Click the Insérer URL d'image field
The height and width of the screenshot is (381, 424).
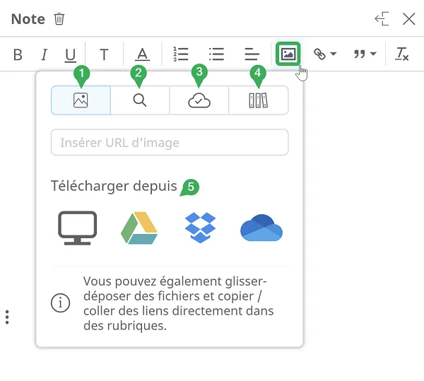(170, 142)
